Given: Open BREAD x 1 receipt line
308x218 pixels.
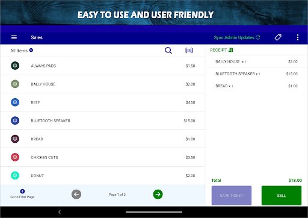Looking at the screenshot, I should [256, 86].
